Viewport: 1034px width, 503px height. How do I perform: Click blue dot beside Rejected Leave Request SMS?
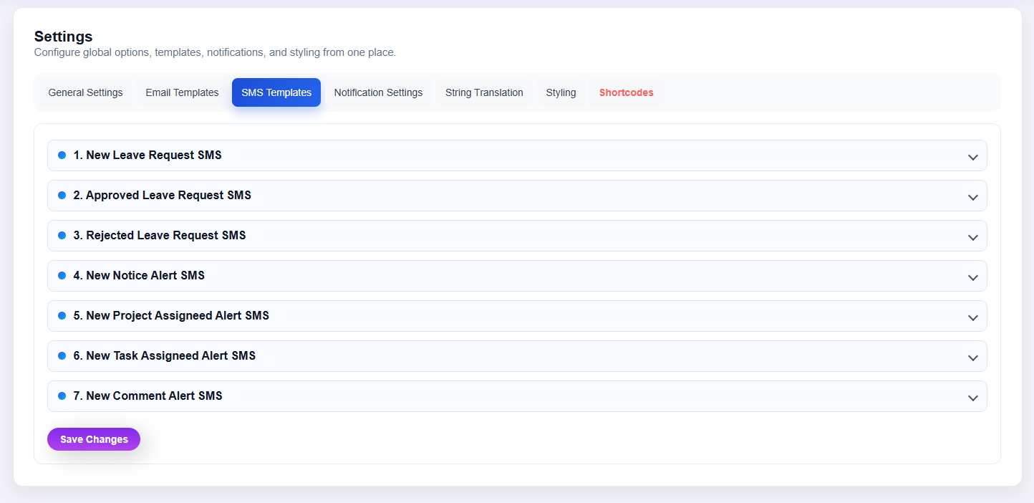tap(62, 235)
